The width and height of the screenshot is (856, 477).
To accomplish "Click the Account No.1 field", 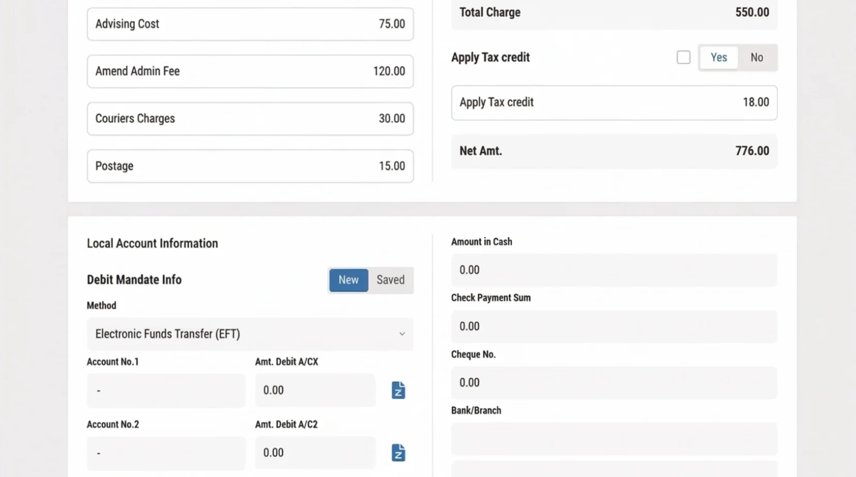I will click(x=165, y=390).
